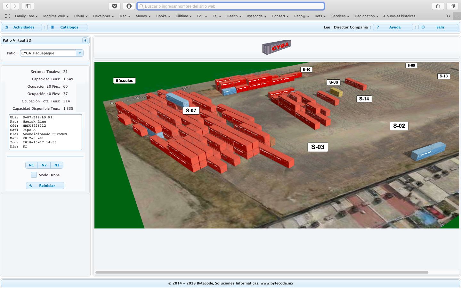Enable the Modo Drone checkbox
The height and width of the screenshot is (288, 461).
click(34, 175)
